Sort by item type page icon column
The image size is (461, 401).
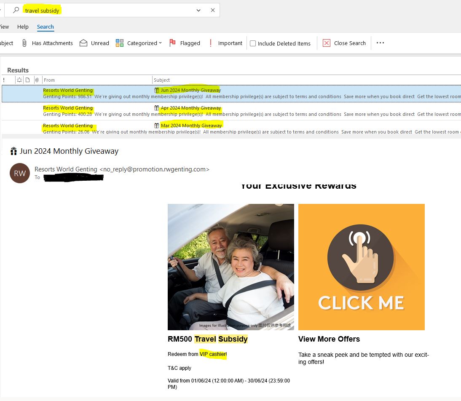pos(28,80)
